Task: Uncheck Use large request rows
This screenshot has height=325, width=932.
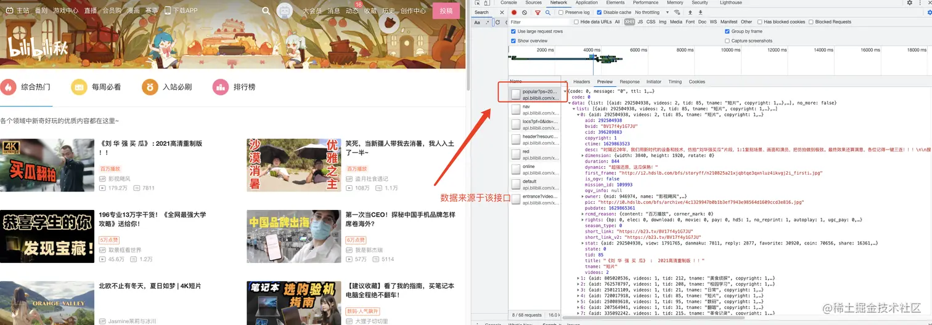Action: click(513, 31)
